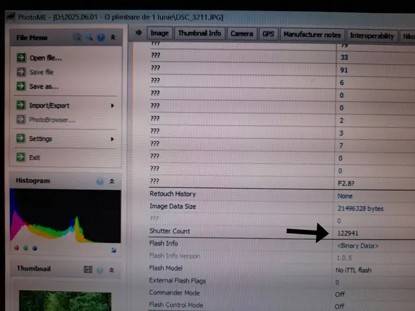Click the value 91 in the list
Image resolution: width=415 pixels, height=311 pixels.
344,70
